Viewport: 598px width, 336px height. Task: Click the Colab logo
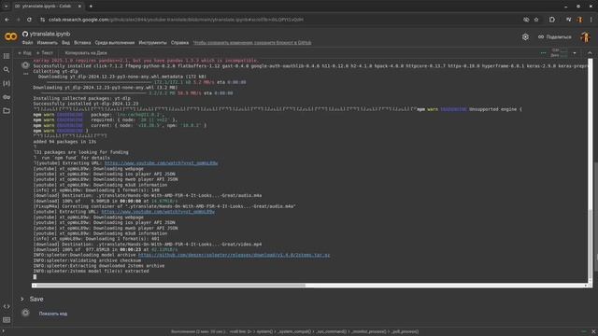pyautogui.click(x=10, y=37)
